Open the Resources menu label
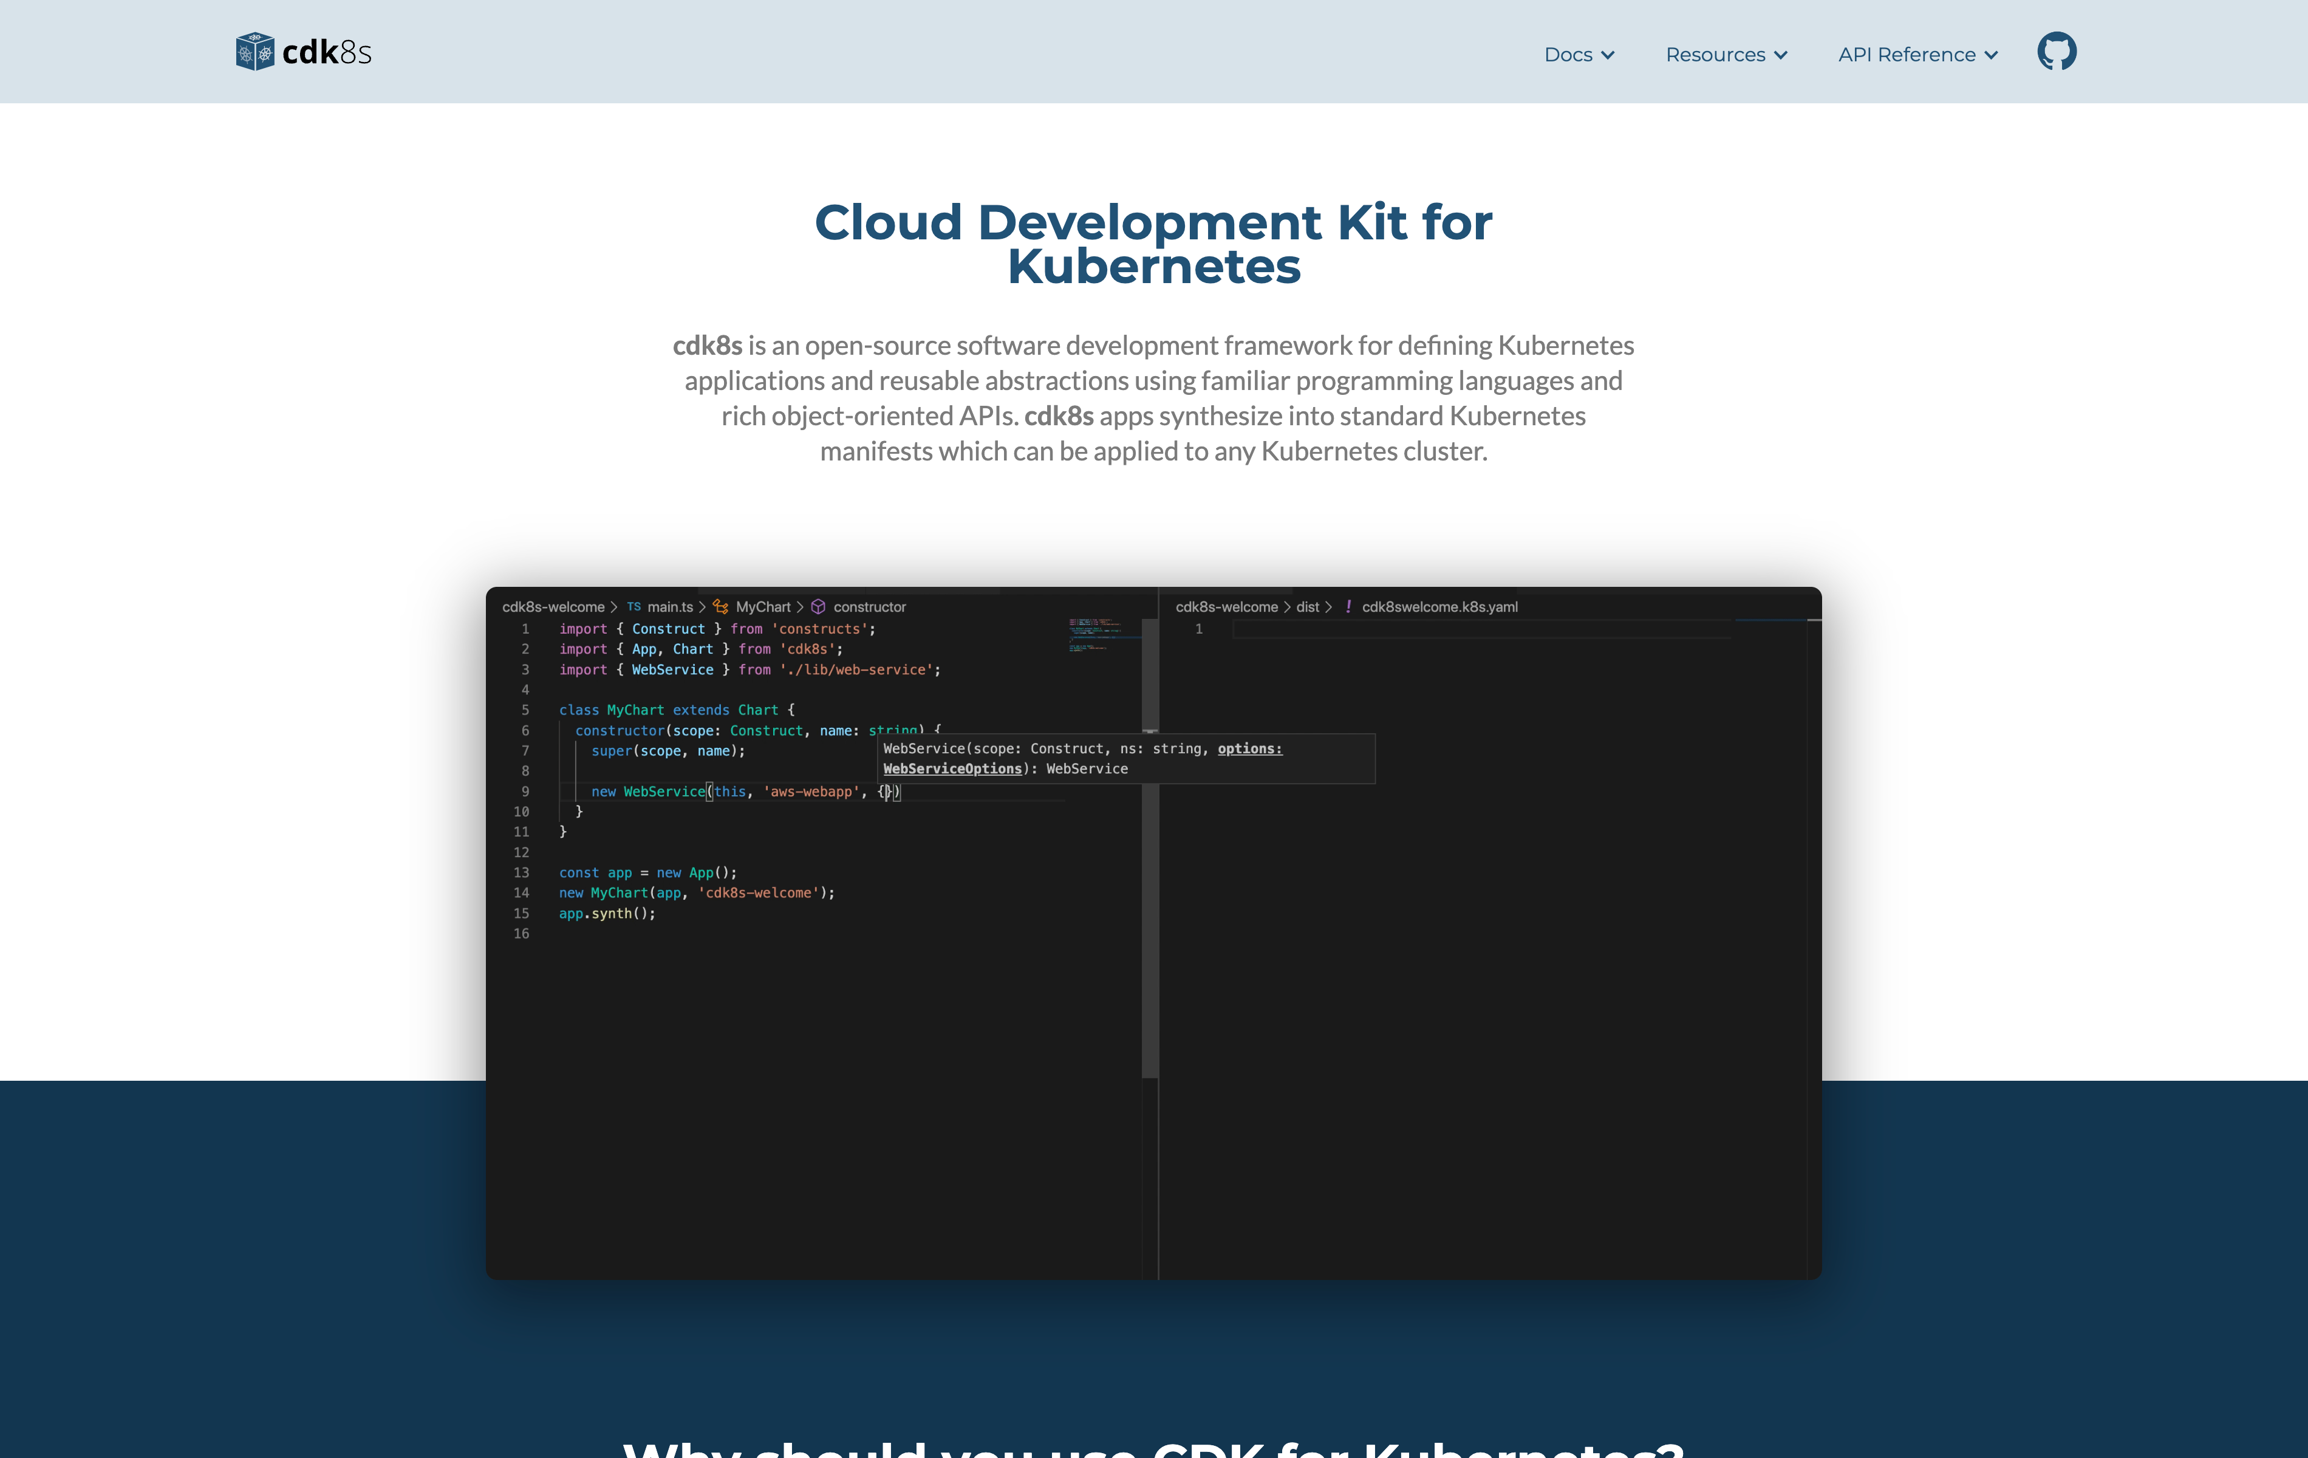The height and width of the screenshot is (1458, 2308). pos(1716,55)
